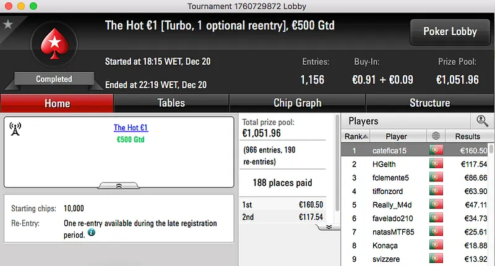This screenshot has height=266, width=495.
Task: Switch to the Tables tab
Action: (x=171, y=103)
